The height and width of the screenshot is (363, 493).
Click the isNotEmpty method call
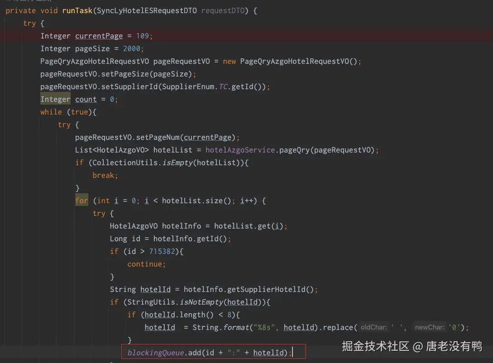(201, 302)
